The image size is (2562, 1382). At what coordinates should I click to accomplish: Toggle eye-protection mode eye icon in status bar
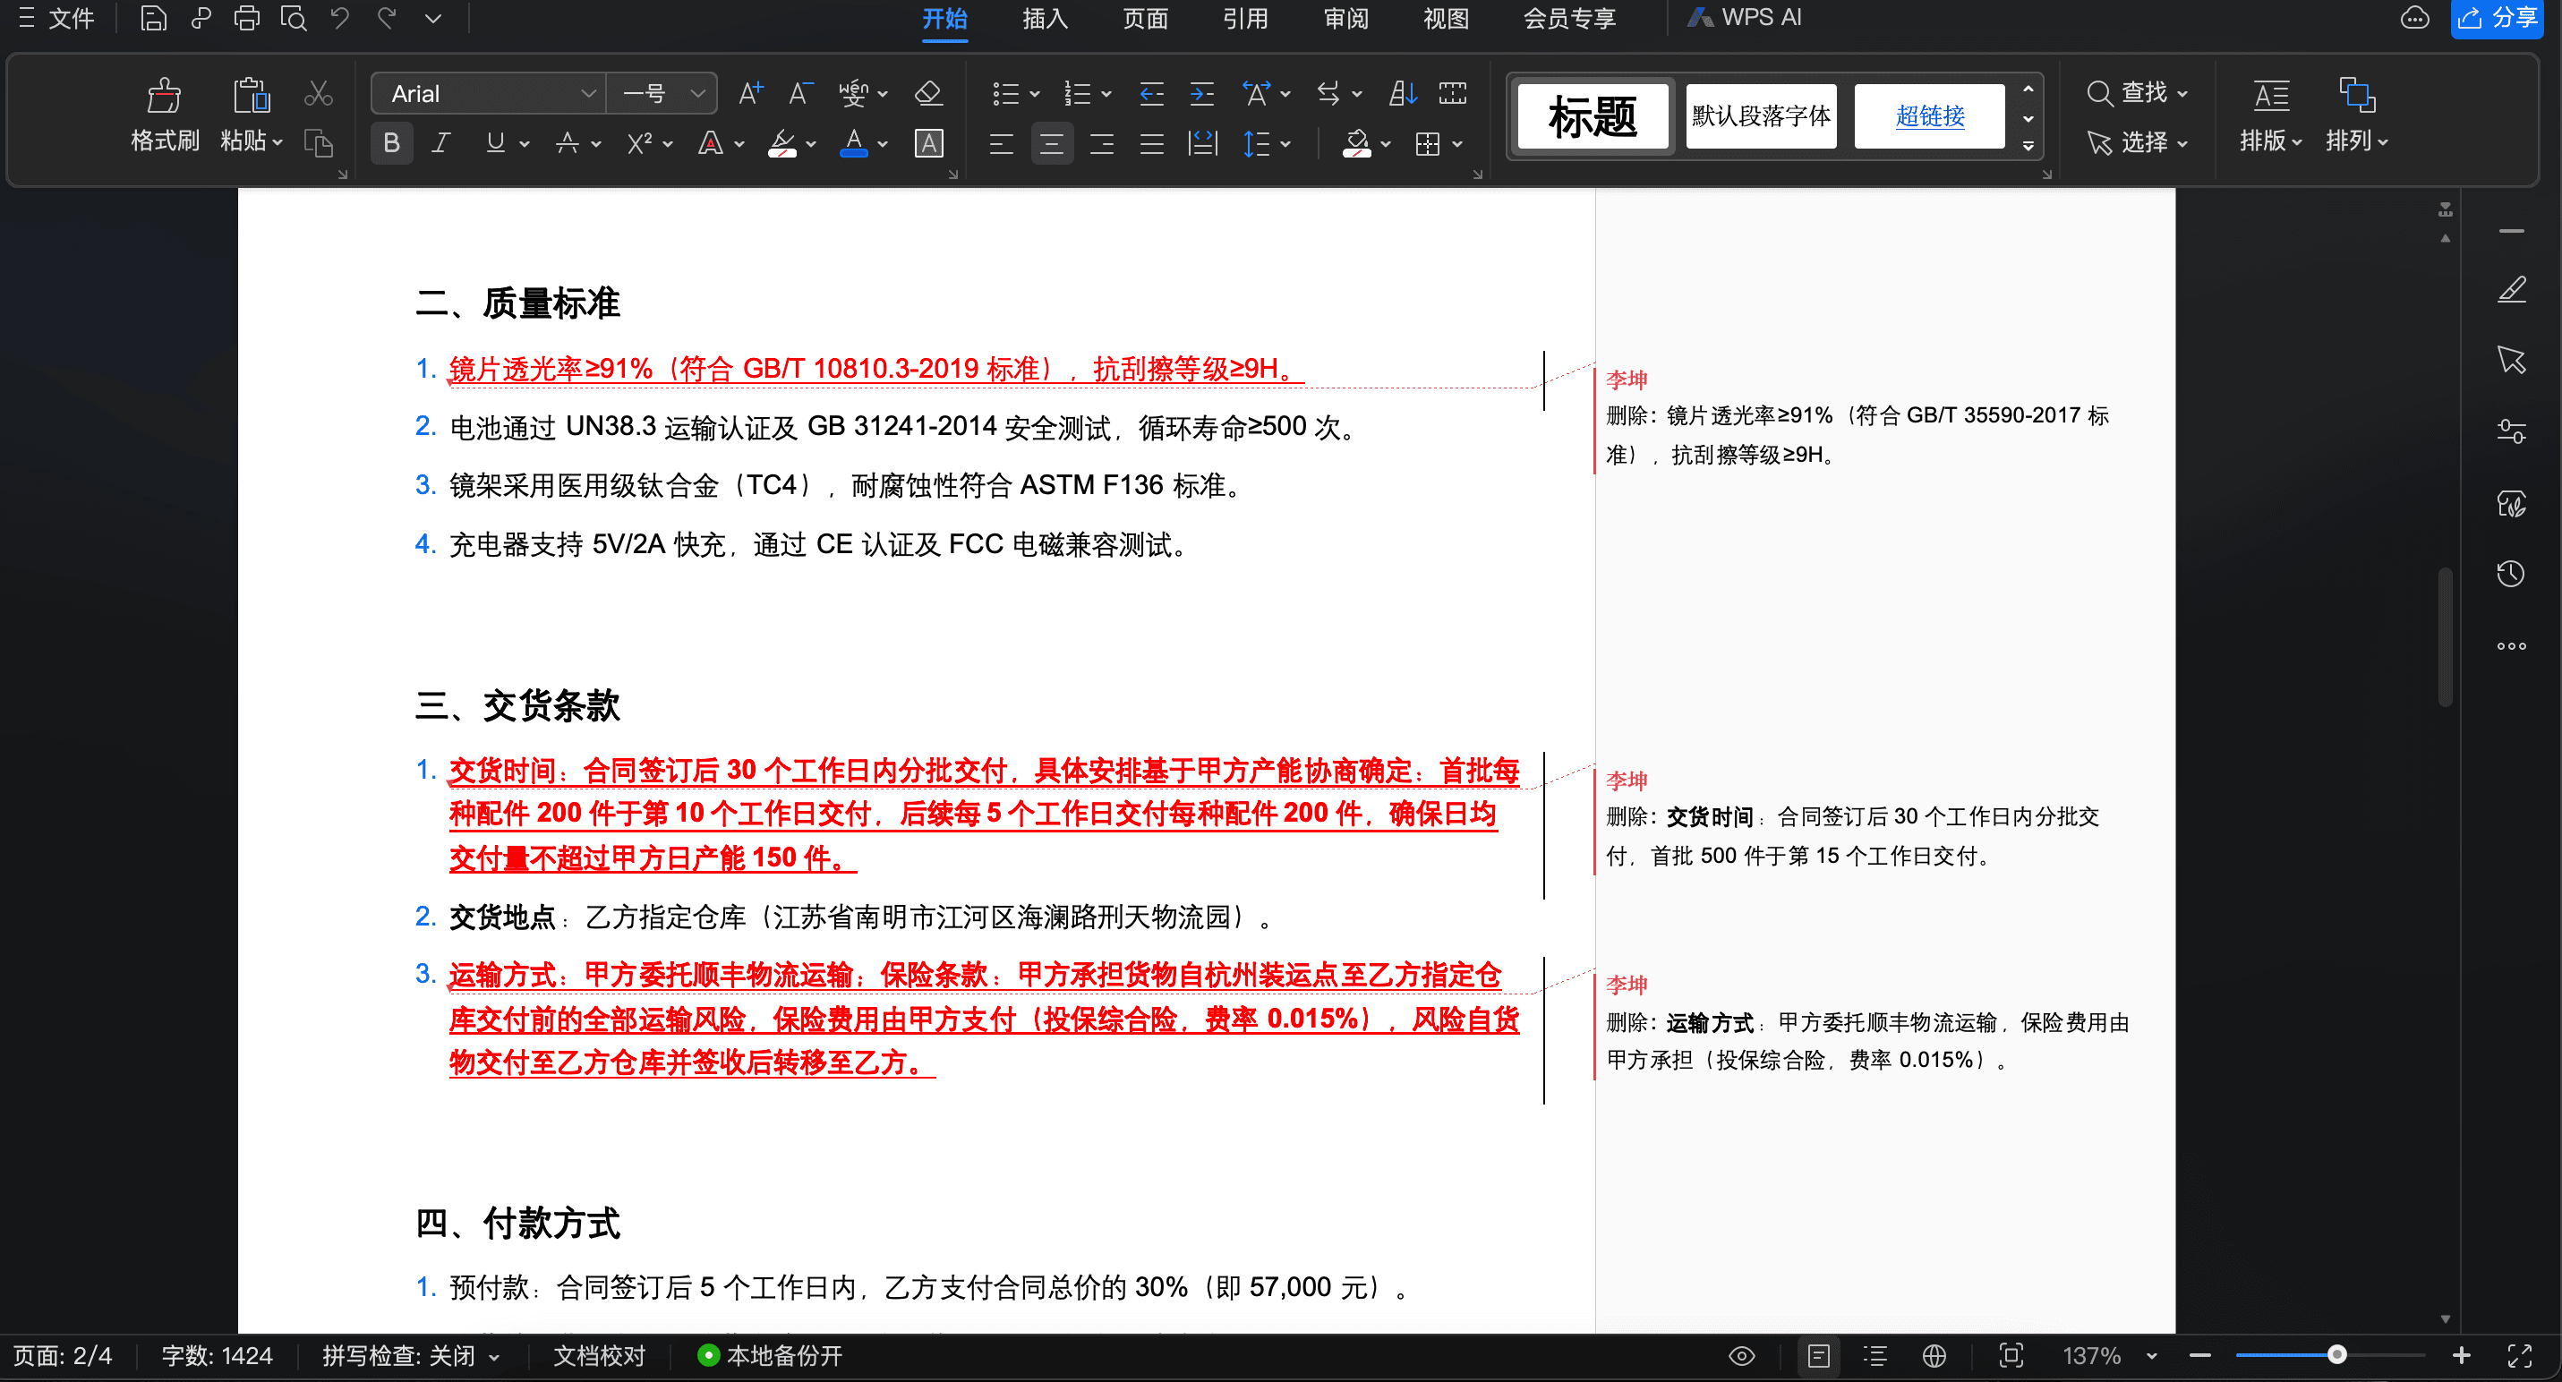pos(1741,1355)
